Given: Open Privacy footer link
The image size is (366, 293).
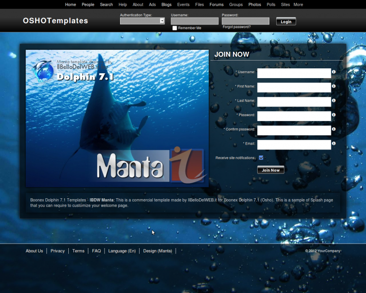Looking at the screenshot, I should point(58,251).
